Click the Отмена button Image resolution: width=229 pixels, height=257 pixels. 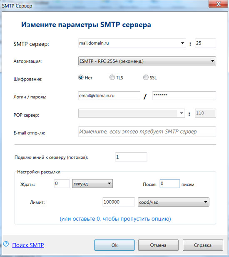pos(158,245)
